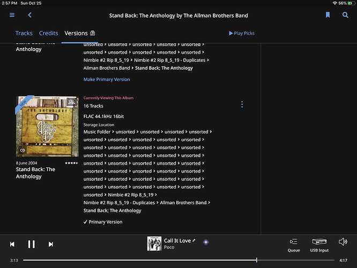Tap the Wi-Fi icon in status bar
The height and width of the screenshot is (268, 357).
[x=334, y=3]
